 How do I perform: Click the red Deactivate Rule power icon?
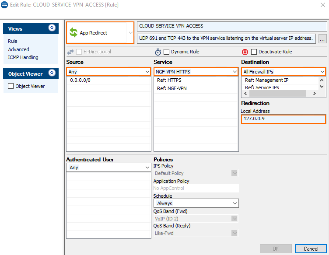(x=245, y=52)
